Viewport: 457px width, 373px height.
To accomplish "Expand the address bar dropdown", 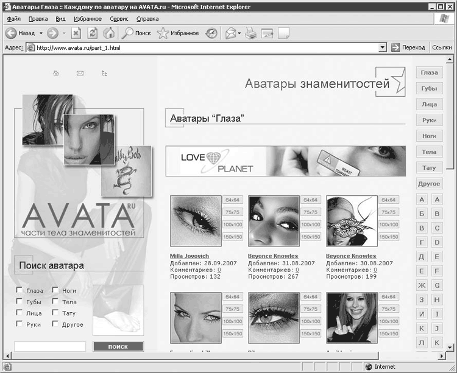I will point(383,47).
